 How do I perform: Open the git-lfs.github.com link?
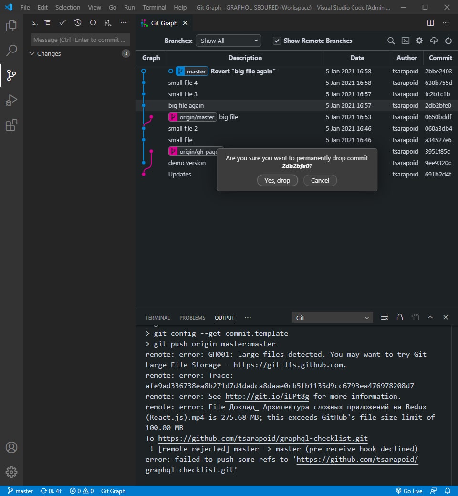(x=288, y=365)
